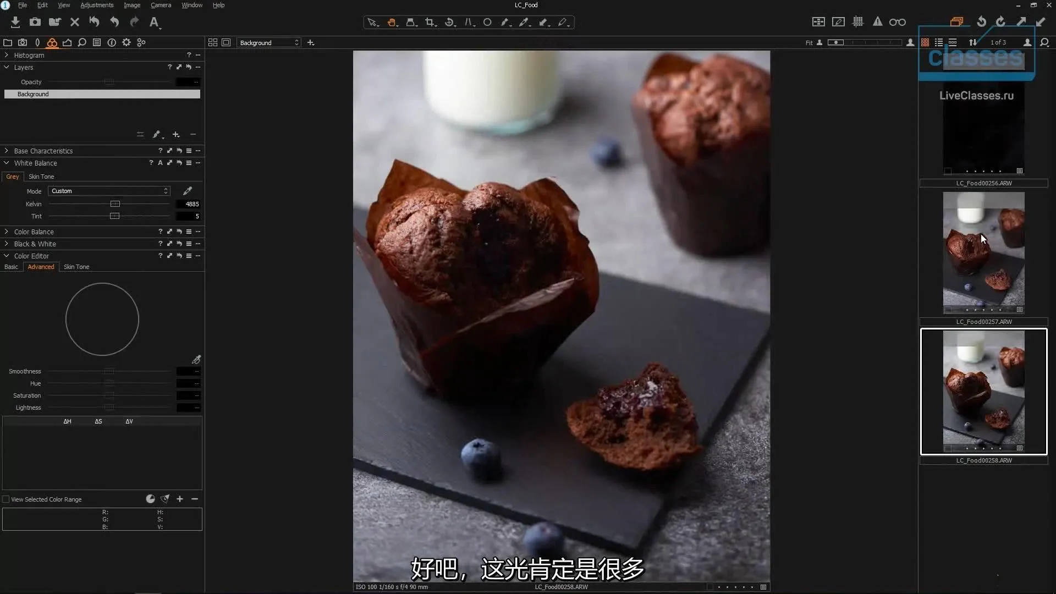
Task: Expand the Color Balance section
Action: click(7, 230)
